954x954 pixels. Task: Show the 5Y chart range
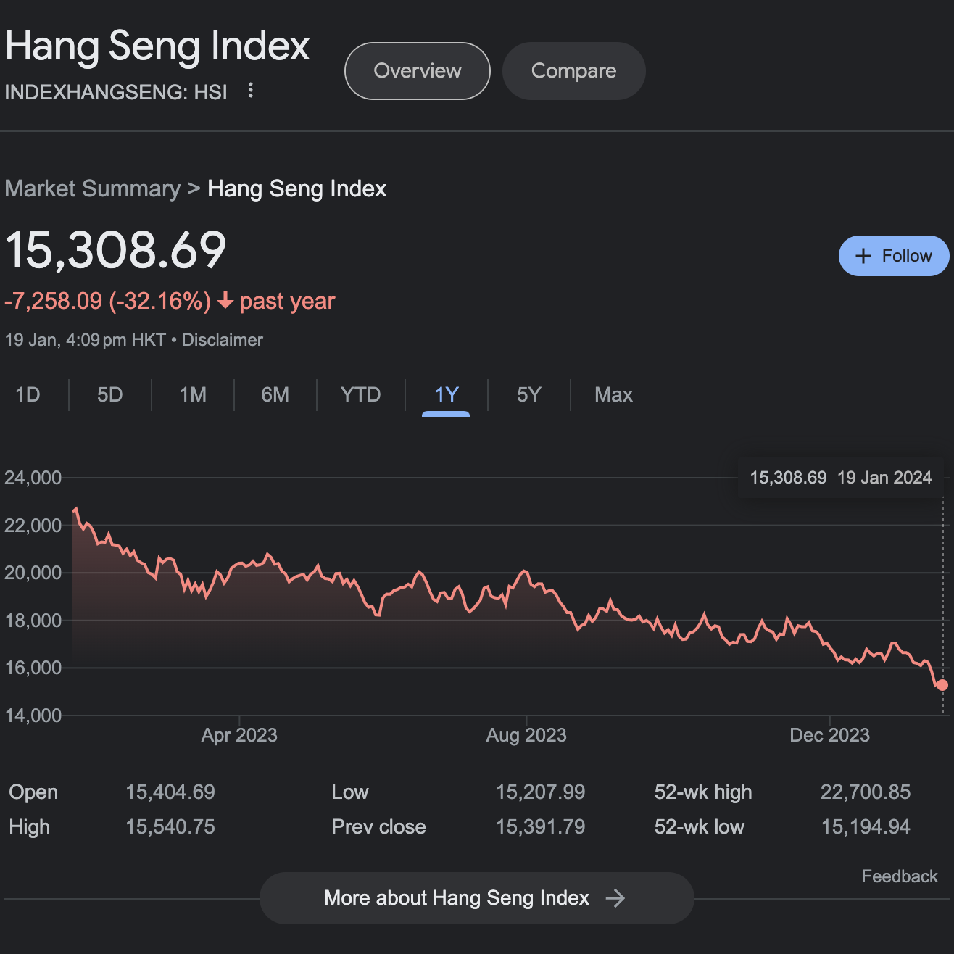click(529, 394)
